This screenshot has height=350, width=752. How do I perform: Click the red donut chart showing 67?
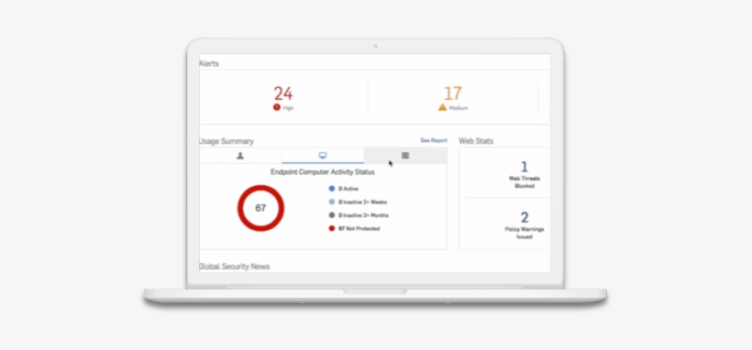click(x=260, y=208)
